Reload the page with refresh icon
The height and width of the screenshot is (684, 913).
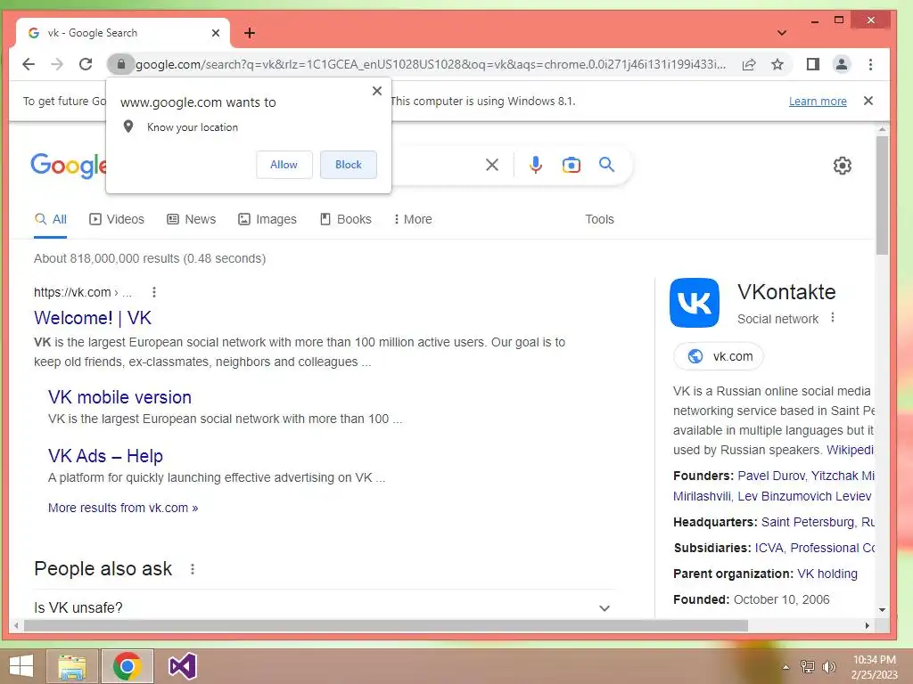pos(86,64)
